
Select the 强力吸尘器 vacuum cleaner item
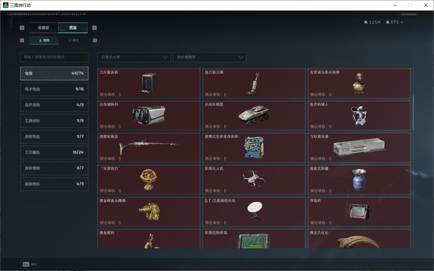tap(254, 83)
